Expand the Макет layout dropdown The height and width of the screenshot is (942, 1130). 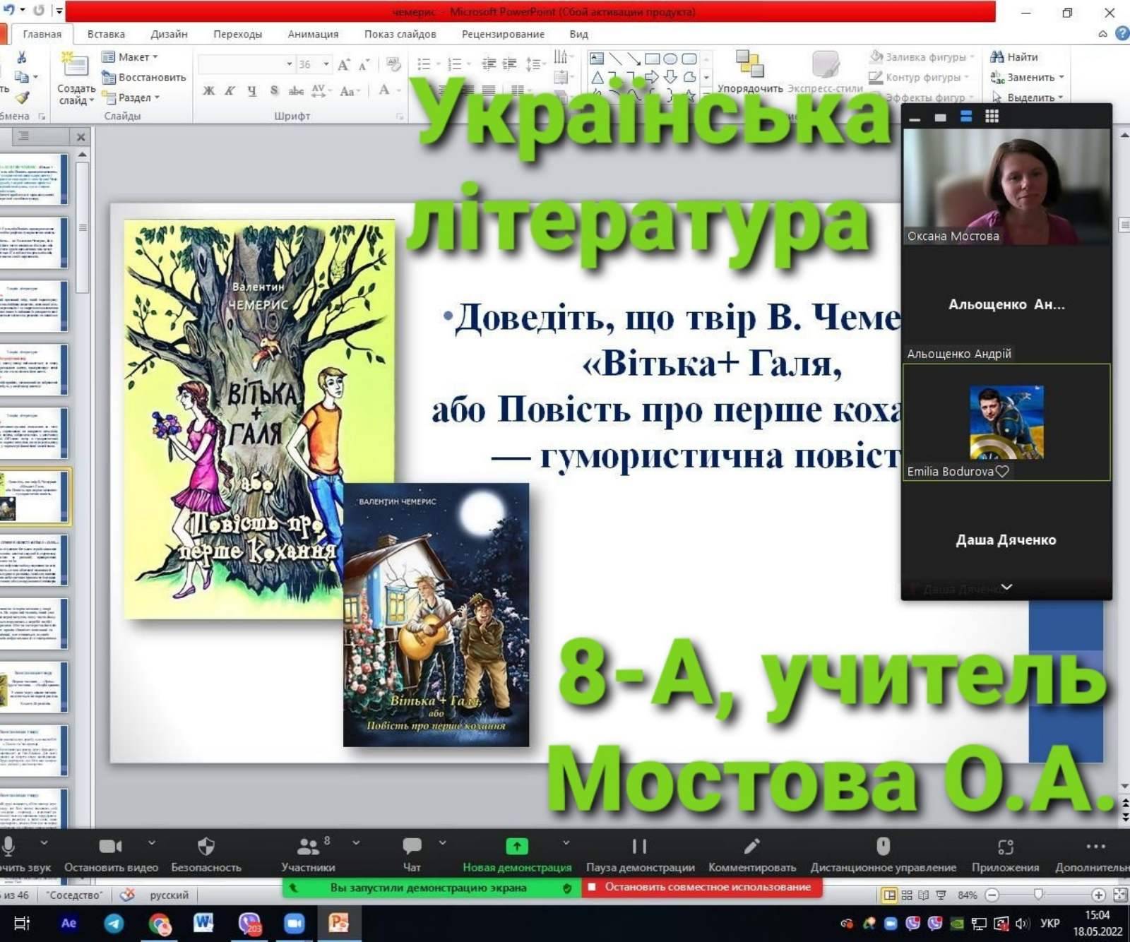pyautogui.click(x=155, y=57)
